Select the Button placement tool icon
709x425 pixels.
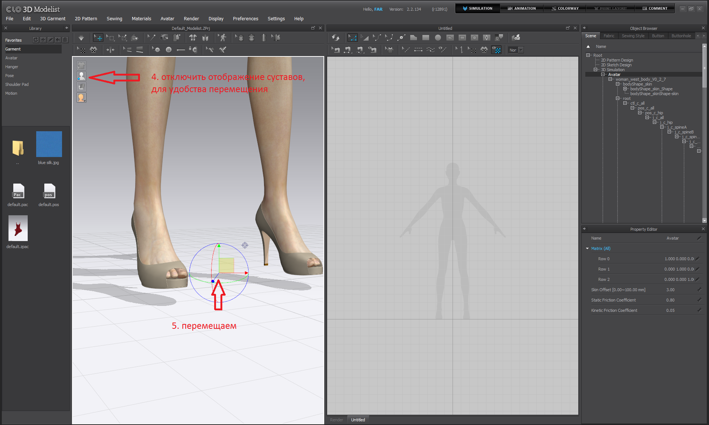[x=169, y=50]
